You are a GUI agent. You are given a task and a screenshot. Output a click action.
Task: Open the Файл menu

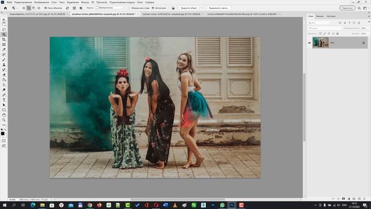click(x=9, y=2)
